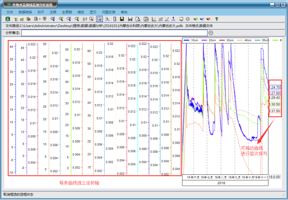Click the blue 10cm legend swatch
288x200 pixels.
click(x=187, y=40)
